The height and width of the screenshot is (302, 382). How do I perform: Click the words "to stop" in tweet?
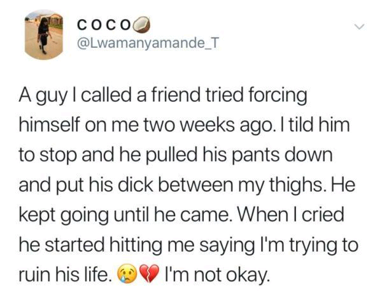tap(48, 156)
